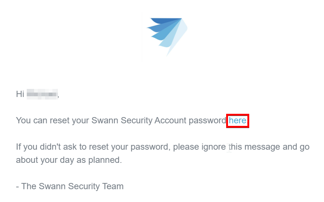The height and width of the screenshot is (202, 324).
Task: Click the words "this message and go"
Action: coord(269,147)
